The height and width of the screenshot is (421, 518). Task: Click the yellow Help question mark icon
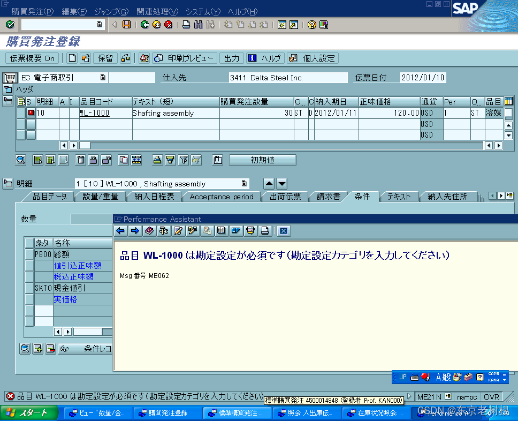point(311,25)
